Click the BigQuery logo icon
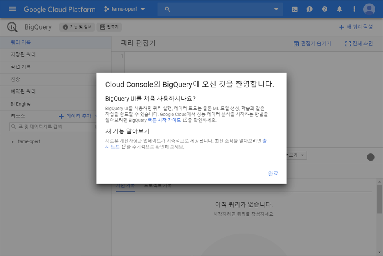Screen dimensions: 383x256 tap(12, 27)
